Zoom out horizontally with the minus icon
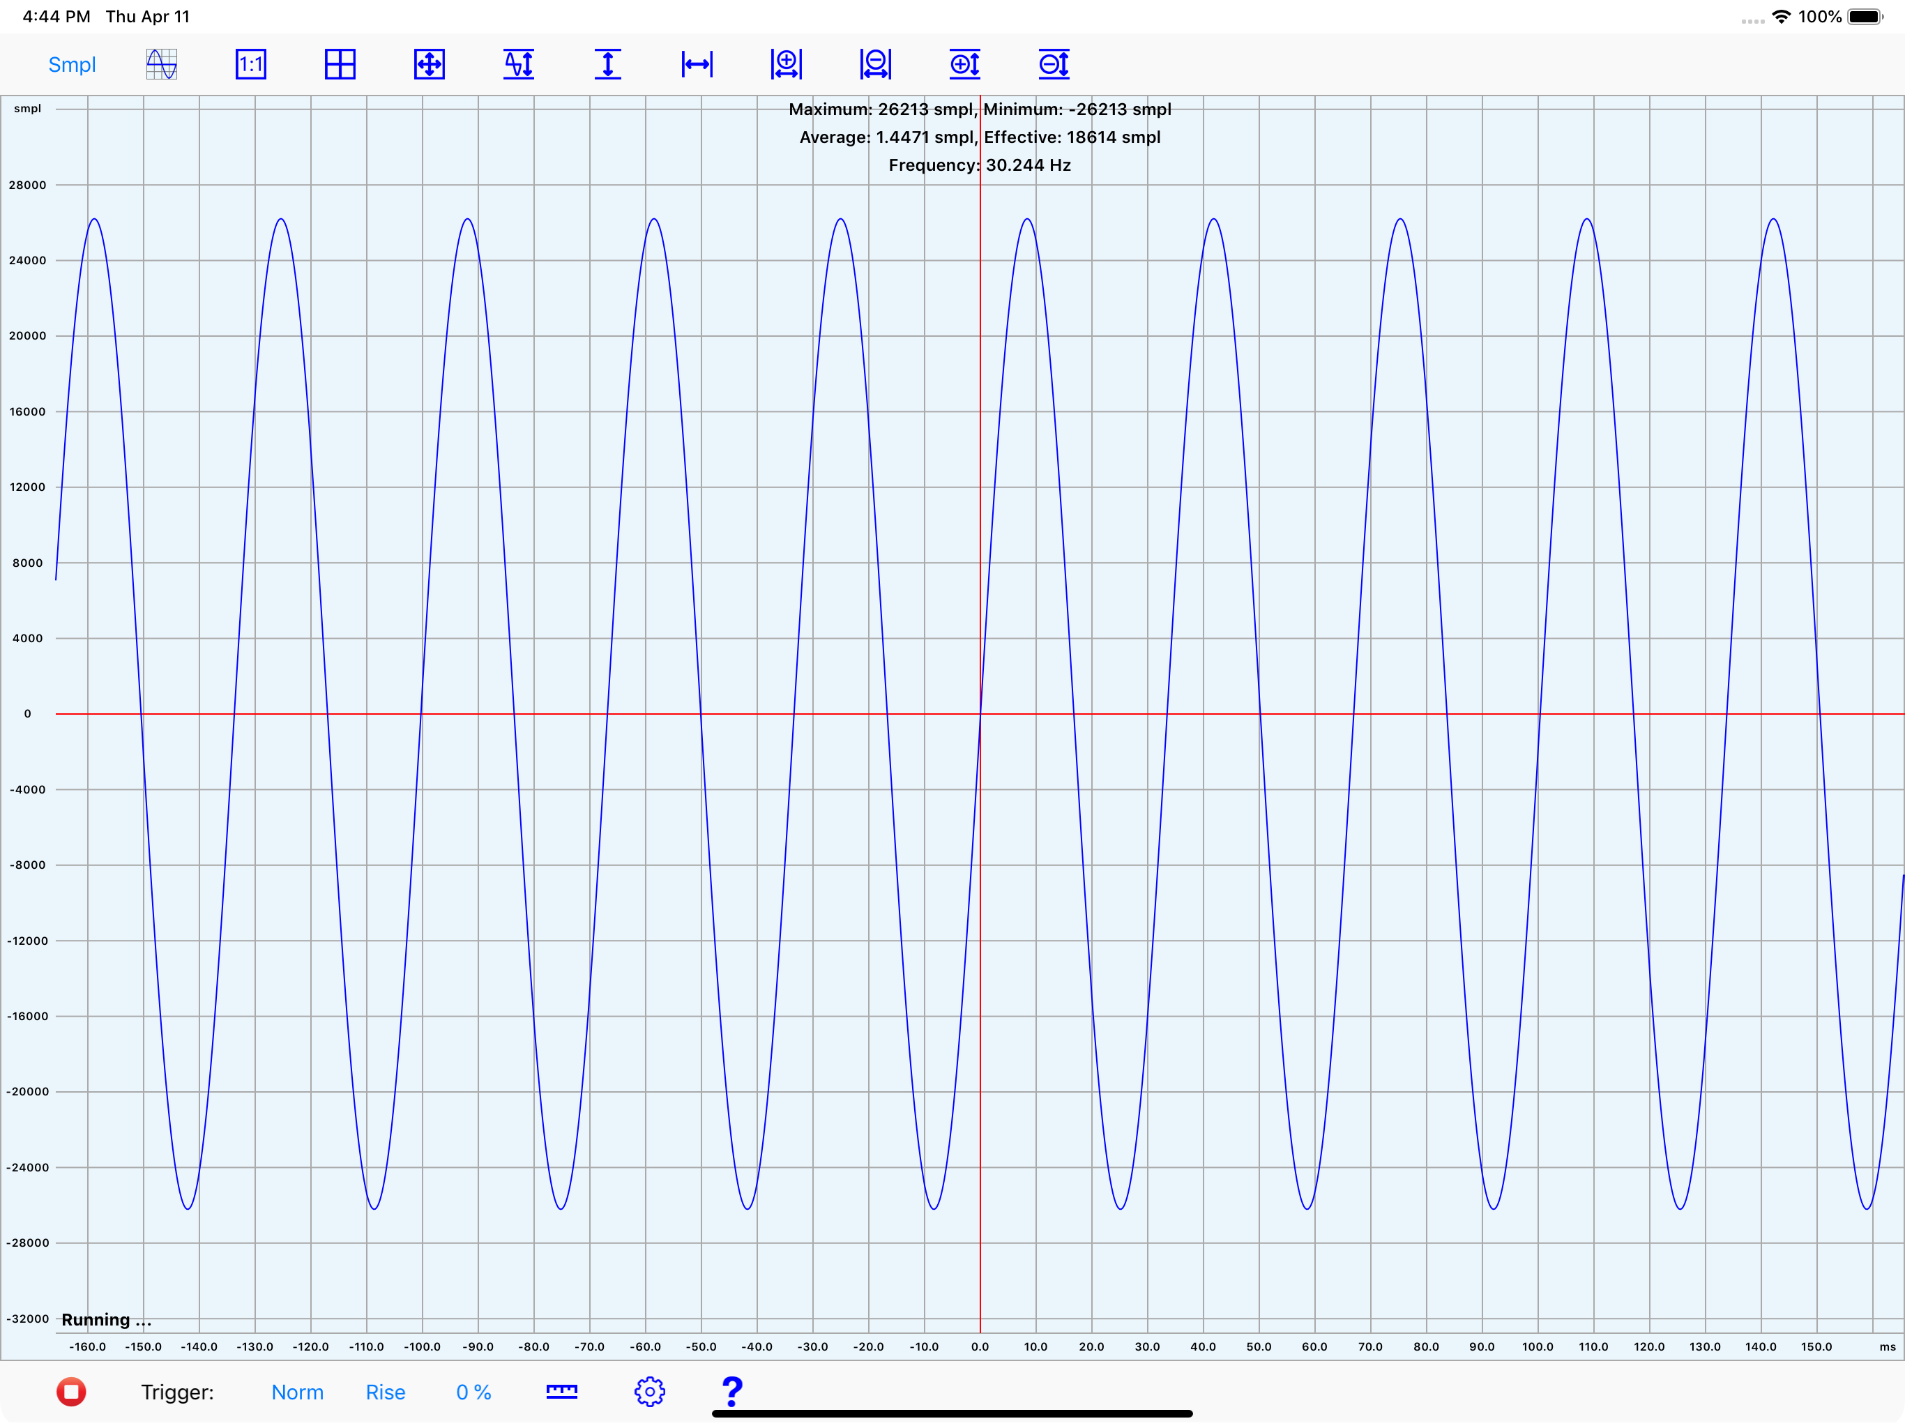 coord(876,65)
